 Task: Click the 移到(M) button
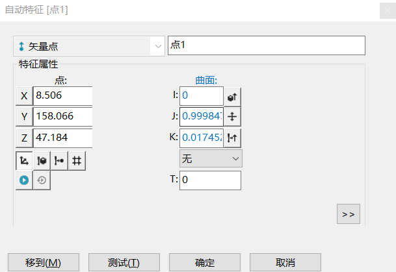(x=44, y=262)
